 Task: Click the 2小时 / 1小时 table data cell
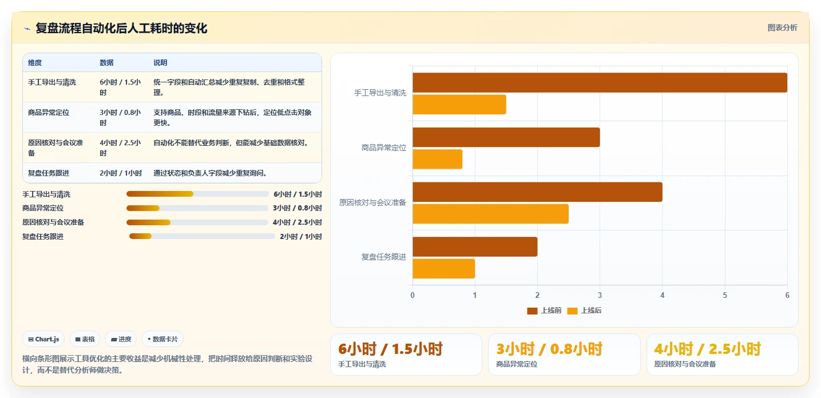(121, 173)
